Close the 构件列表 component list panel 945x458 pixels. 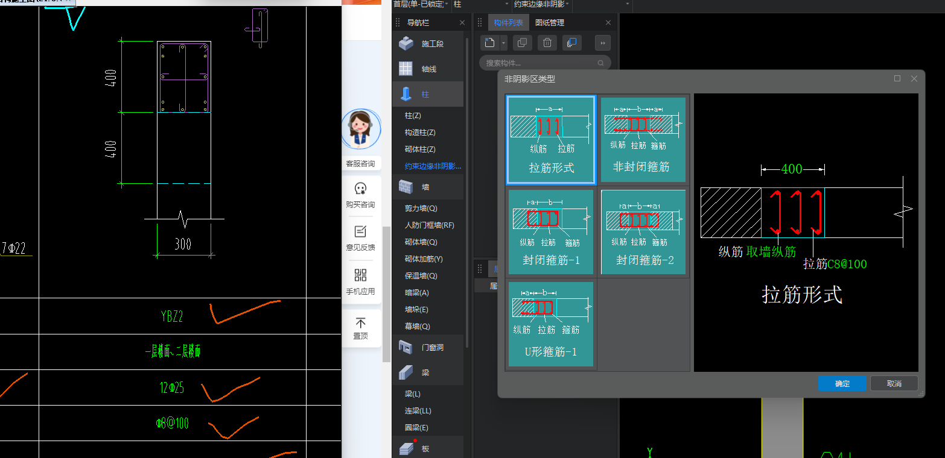pyautogui.click(x=608, y=22)
